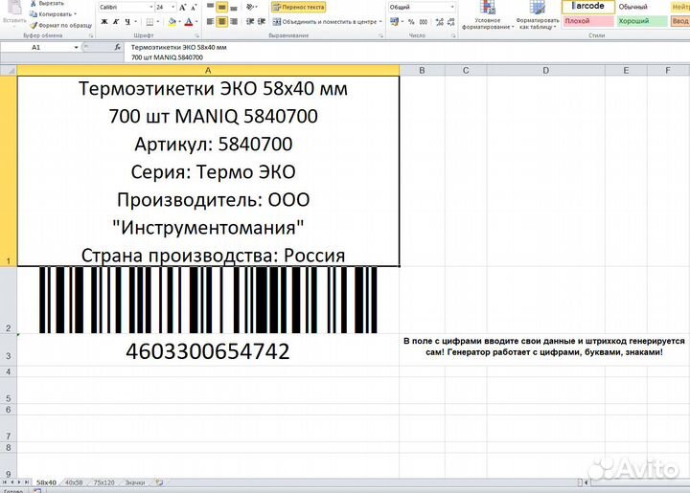690x493 pixels.
Task: Open the font color dropdown arrow
Action: [x=196, y=21]
